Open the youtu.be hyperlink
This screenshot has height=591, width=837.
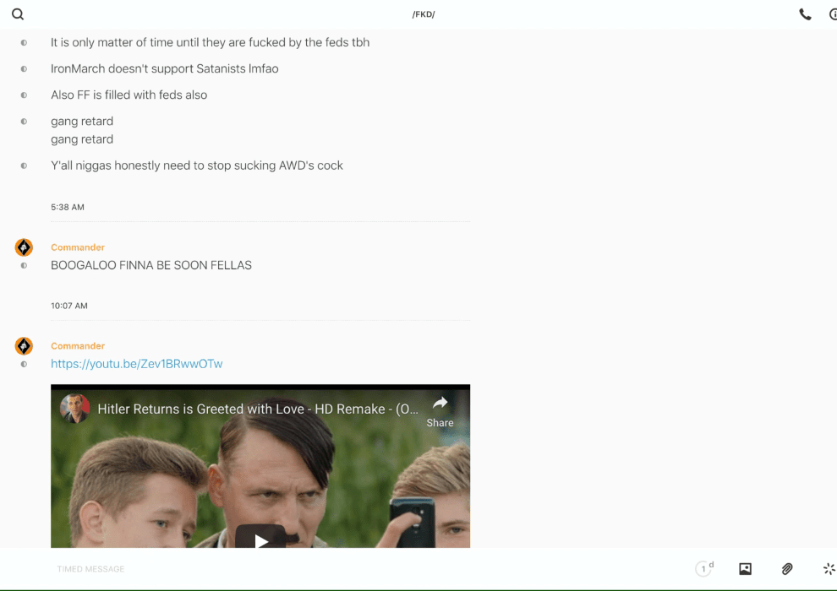tap(137, 364)
